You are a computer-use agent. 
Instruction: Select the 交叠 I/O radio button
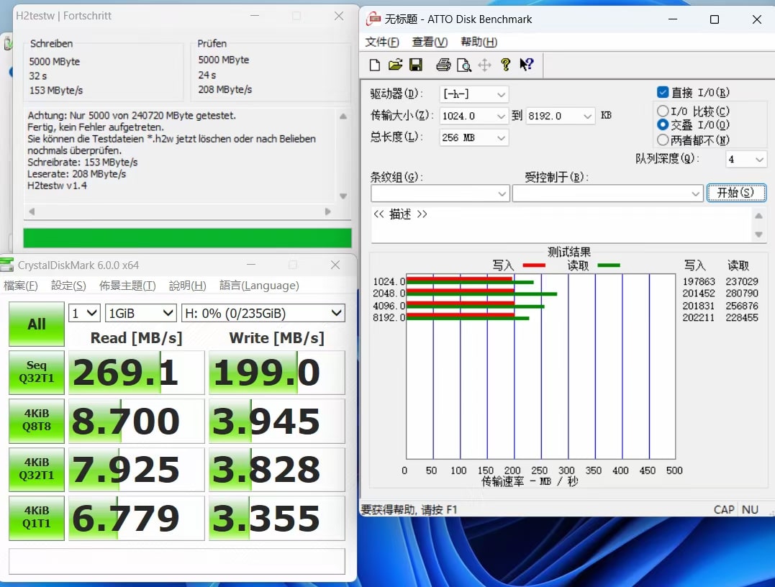(x=663, y=125)
